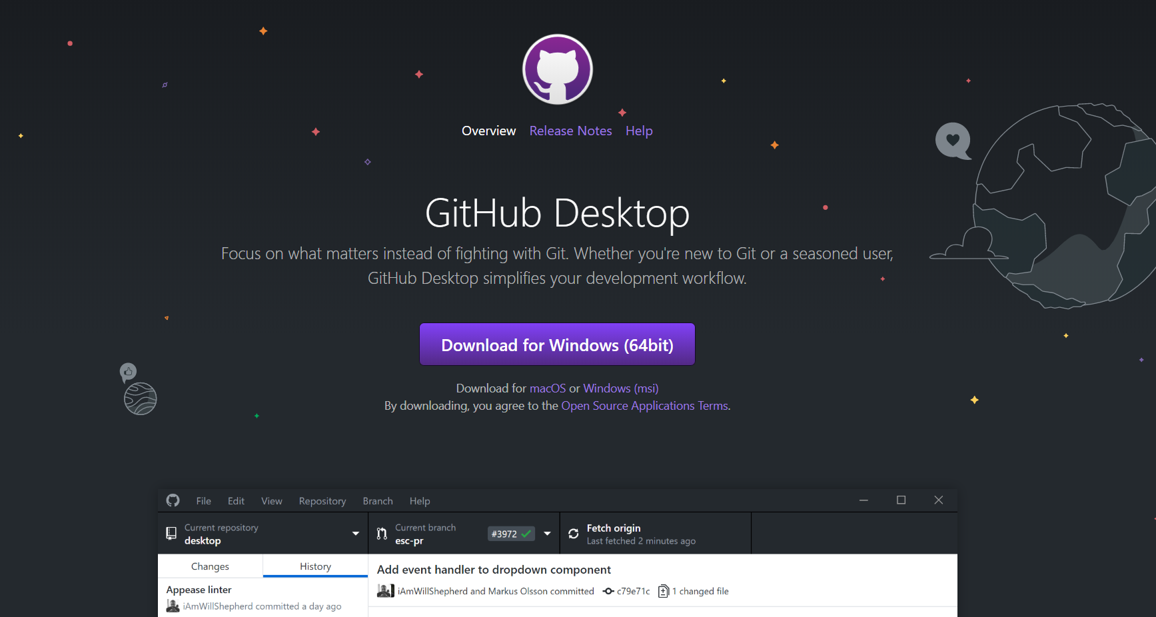Screen dimensions: 1156x617
Task: Open the Release Notes link
Action: tap(570, 131)
